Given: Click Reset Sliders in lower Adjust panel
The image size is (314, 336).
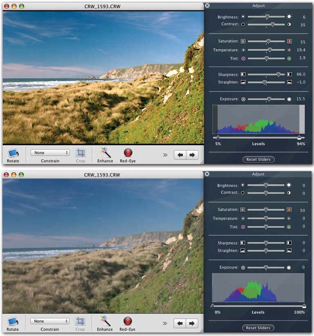Looking at the screenshot, I should click(258, 328).
